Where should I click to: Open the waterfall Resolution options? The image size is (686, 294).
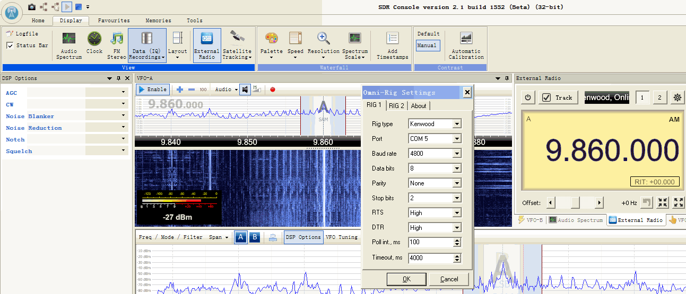coord(324,46)
